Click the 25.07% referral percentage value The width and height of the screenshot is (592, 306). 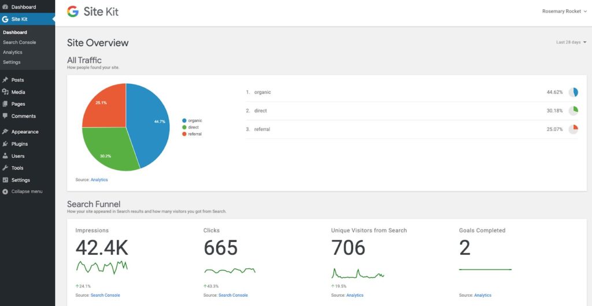pyautogui.click(x=554, y=129)
